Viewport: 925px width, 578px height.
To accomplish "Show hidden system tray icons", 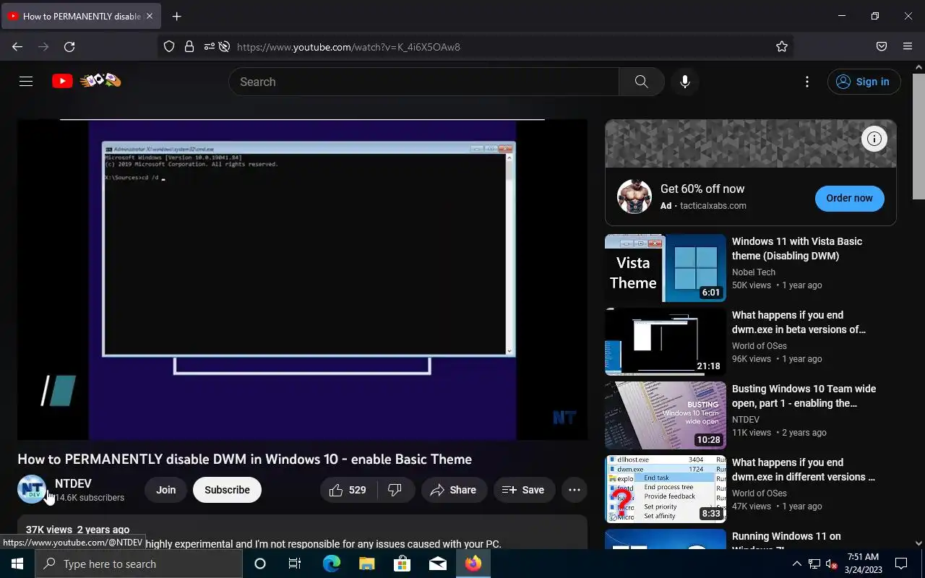I will tap(796, 564).
